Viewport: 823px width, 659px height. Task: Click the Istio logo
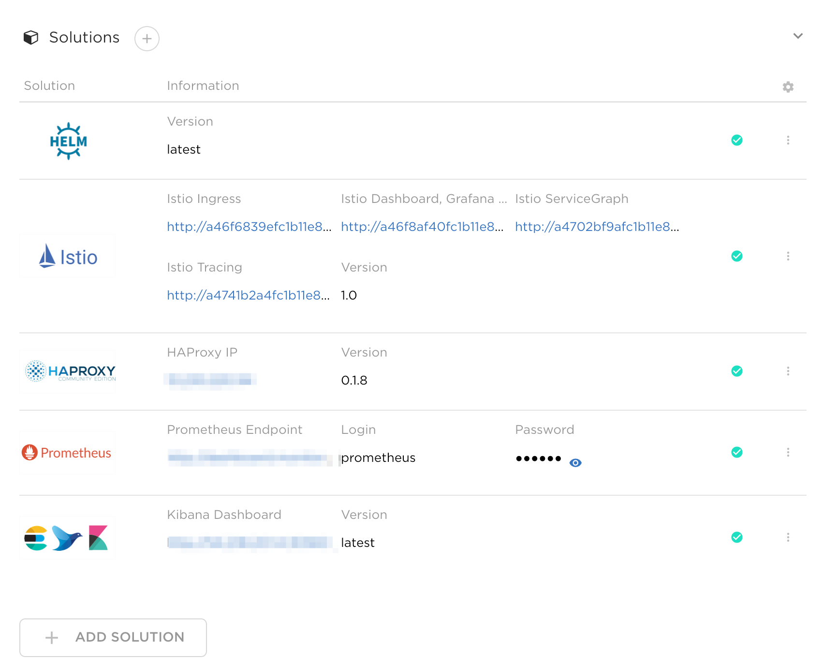click(68, 256)
